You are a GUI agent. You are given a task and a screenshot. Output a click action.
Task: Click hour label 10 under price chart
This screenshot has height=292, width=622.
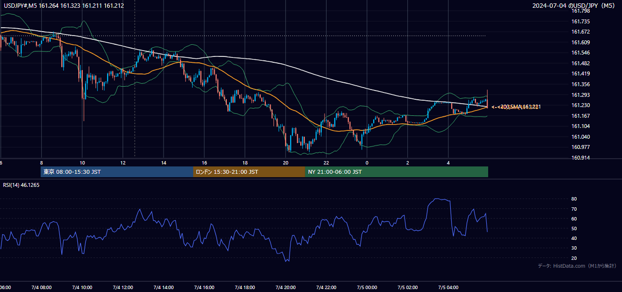pyautogui.click(x=82, y=163)
